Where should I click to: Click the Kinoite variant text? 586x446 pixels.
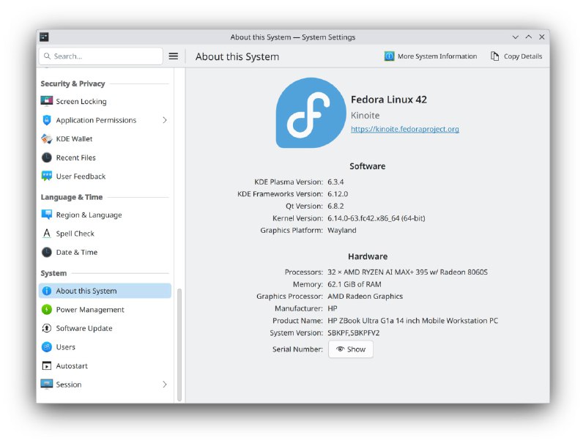[365, 116]
